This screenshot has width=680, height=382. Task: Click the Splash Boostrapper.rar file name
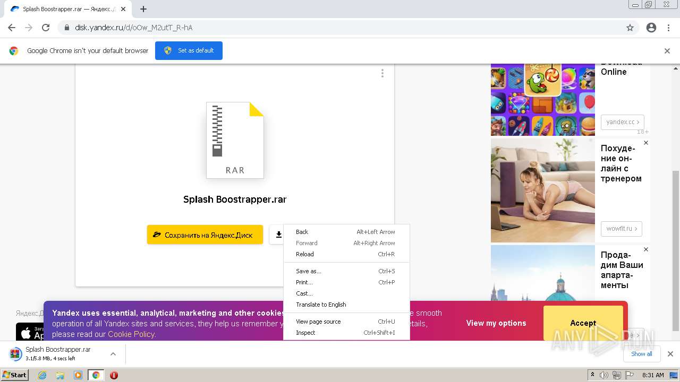235,199
